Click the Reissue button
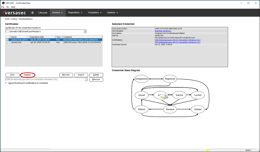 tap(96, 79)
